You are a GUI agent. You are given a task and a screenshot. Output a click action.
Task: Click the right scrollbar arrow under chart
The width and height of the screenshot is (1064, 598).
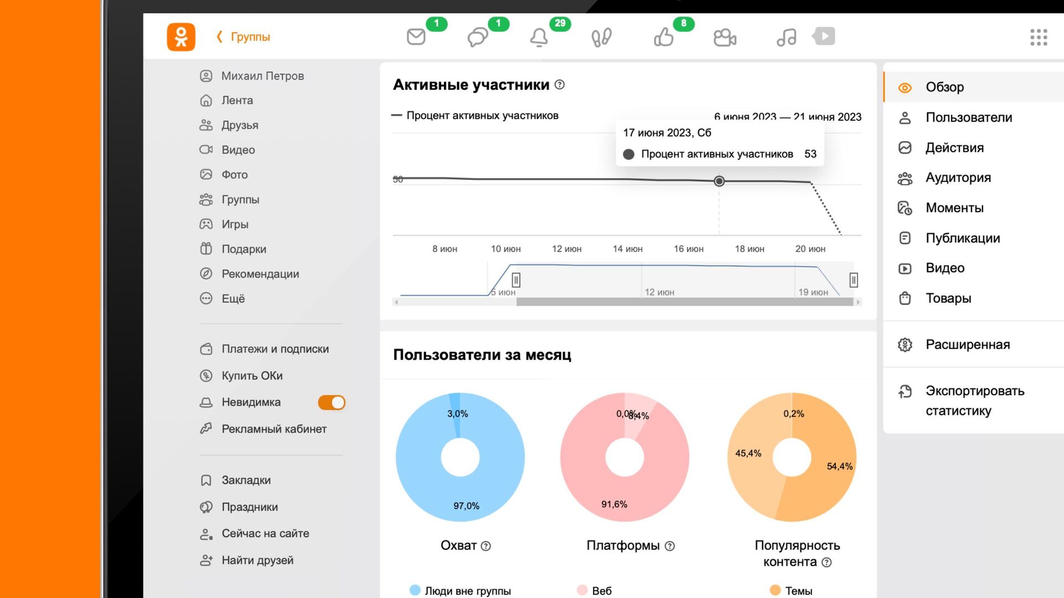click(x=858, y=302)
